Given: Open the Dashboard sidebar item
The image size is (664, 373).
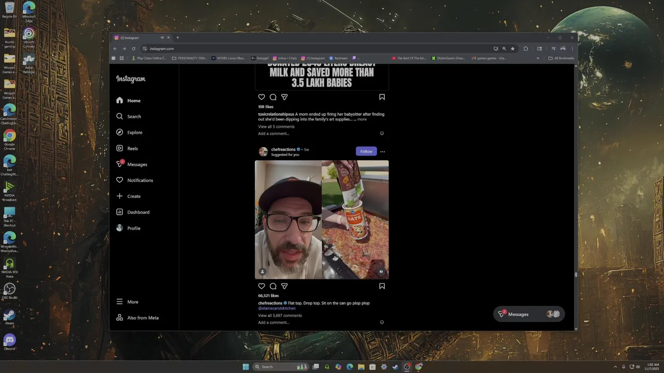Looking at the screenshot, I should 132,212.
